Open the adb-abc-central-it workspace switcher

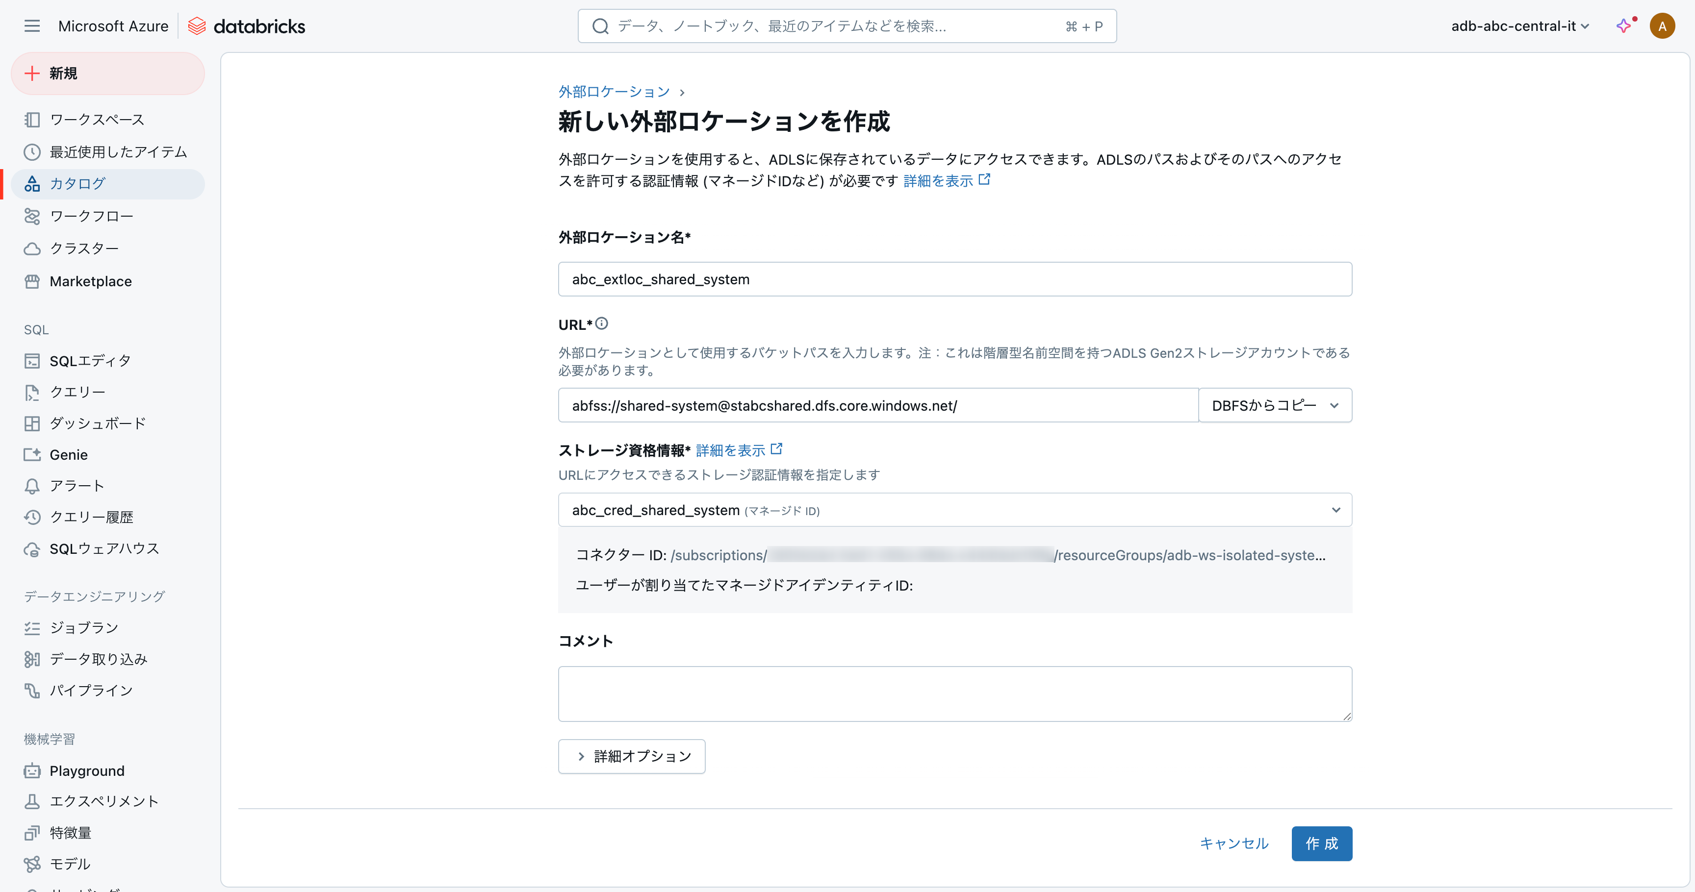(x=1520, y=26)
